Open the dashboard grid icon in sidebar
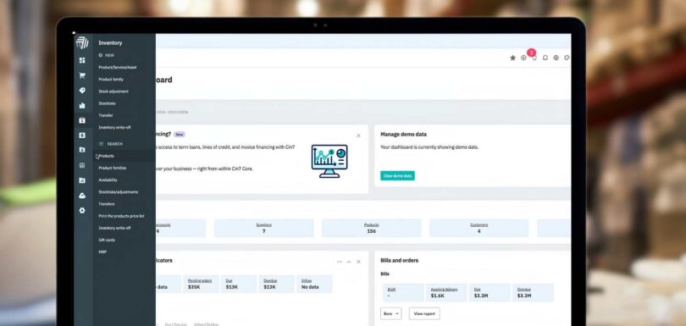 coord(82,60)
